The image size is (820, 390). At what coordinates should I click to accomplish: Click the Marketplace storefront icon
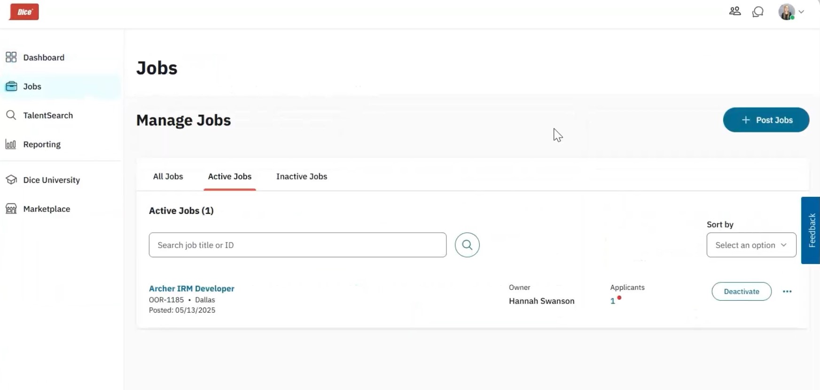coord(11,209)
